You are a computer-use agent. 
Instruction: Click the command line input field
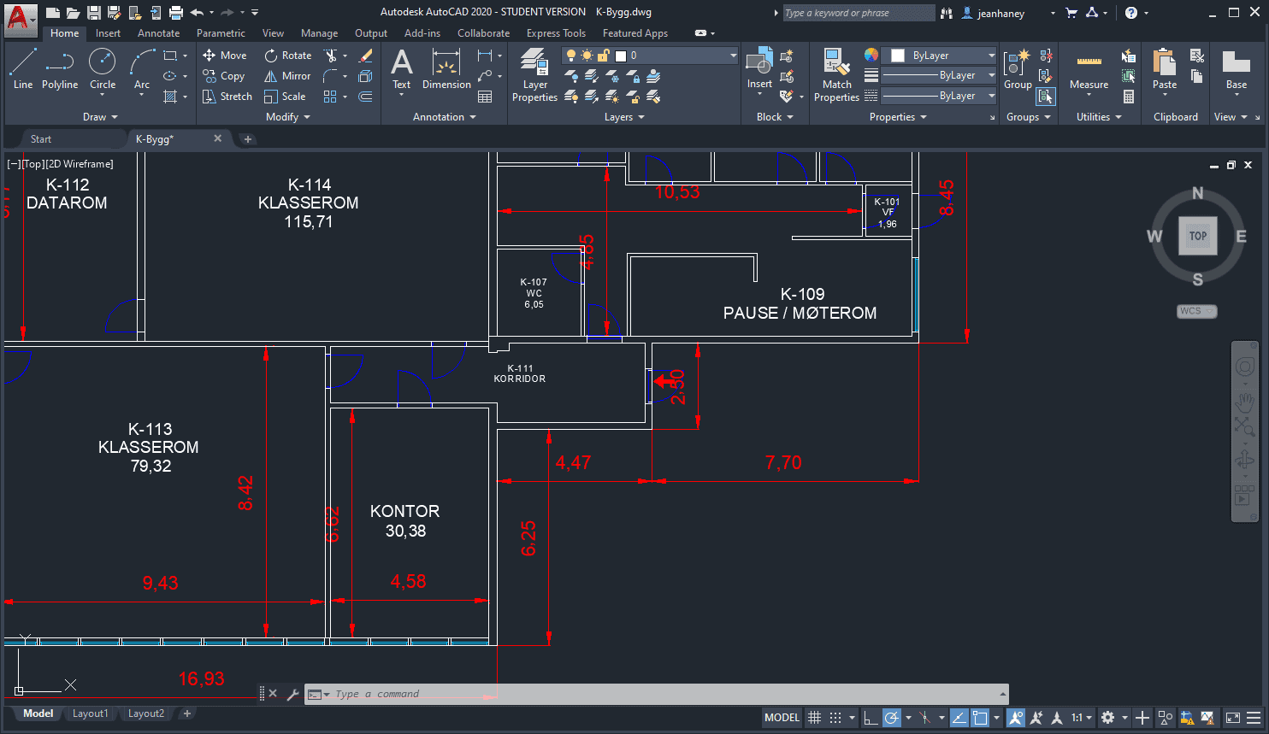click(x=658, y=694)
